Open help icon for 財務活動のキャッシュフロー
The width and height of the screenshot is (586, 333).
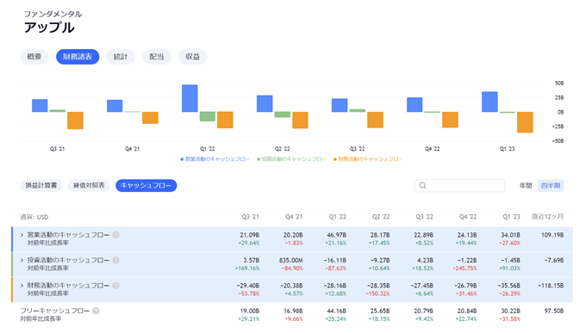coord(115,286)
